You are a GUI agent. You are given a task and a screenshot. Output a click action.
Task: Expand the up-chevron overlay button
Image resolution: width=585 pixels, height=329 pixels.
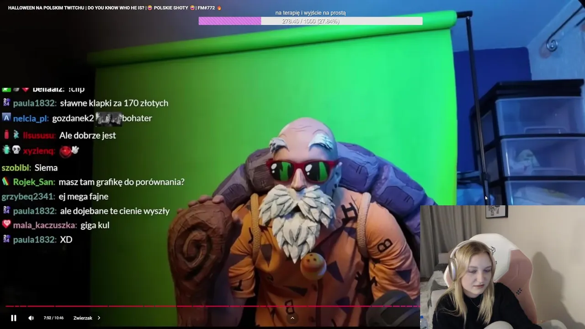point(292,318)
